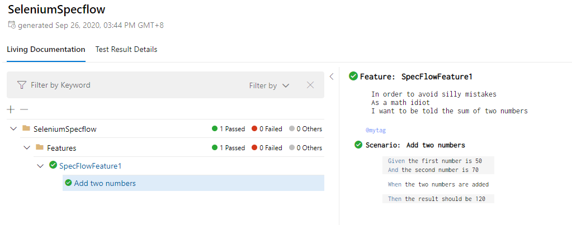The width and height of the screenshot is (572, 225).
Task: Collapse the SpecFlowFeature1 node chevron
Action: pos(40,166)
